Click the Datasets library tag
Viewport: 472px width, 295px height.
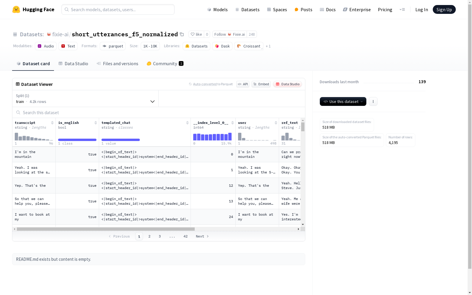(196, 46)
